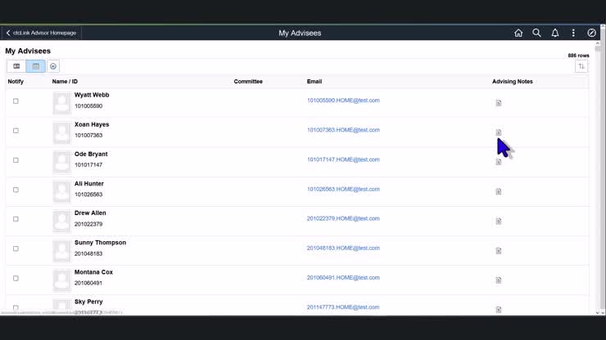Tick Notify checkbox for Ode Bryant

[16, 160]
